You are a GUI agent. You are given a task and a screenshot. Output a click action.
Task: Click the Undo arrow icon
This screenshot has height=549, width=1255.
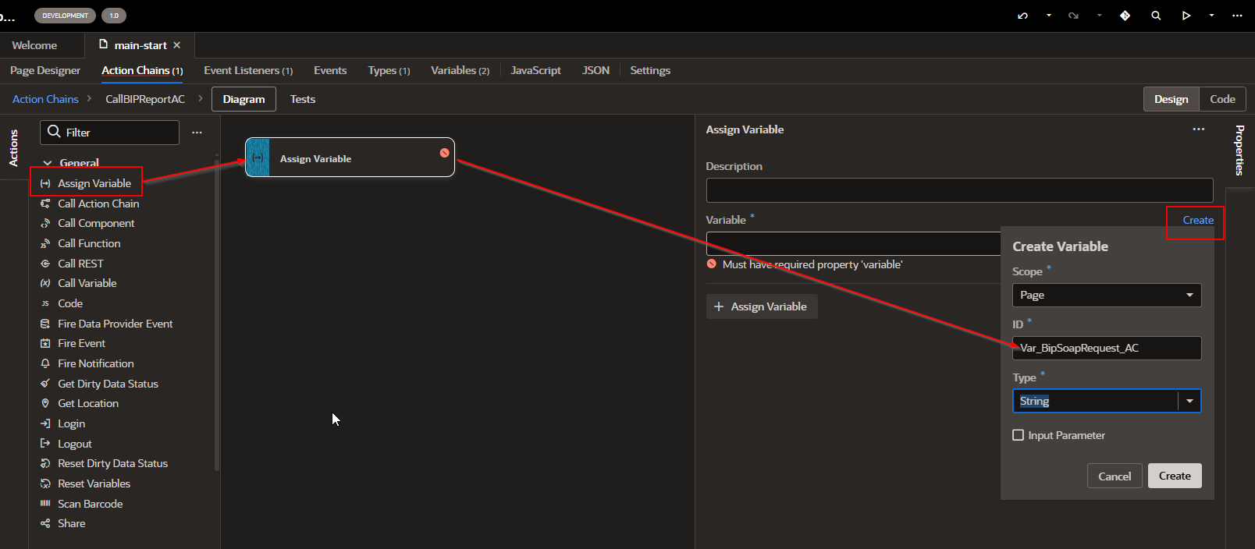coord(1022,16)
